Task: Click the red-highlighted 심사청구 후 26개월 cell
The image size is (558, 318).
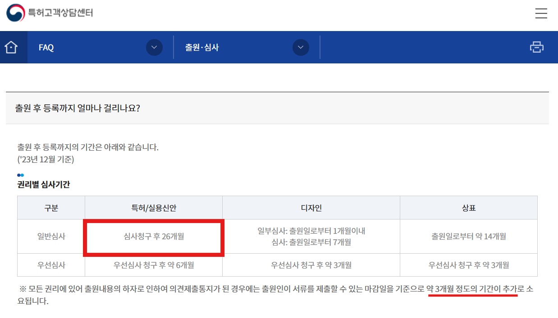Action: (153, 237)
